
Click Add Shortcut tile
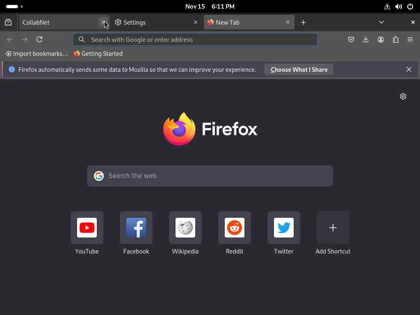[x=333, y=233]
